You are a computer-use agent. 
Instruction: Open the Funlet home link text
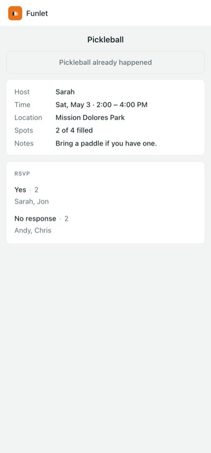point(37,13)
